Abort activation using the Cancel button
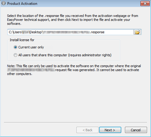The width and height of the screenshot is (151, 137). click(x=136, y=130)
